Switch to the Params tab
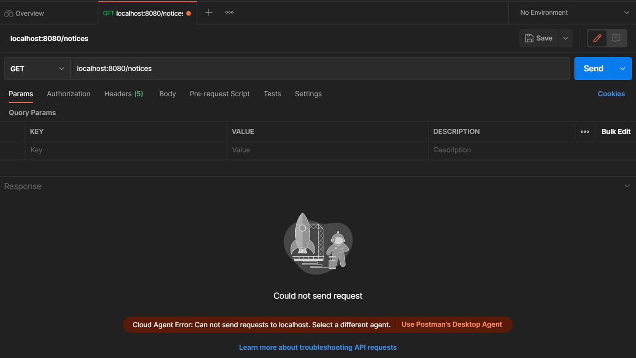 tap(21, 93)
